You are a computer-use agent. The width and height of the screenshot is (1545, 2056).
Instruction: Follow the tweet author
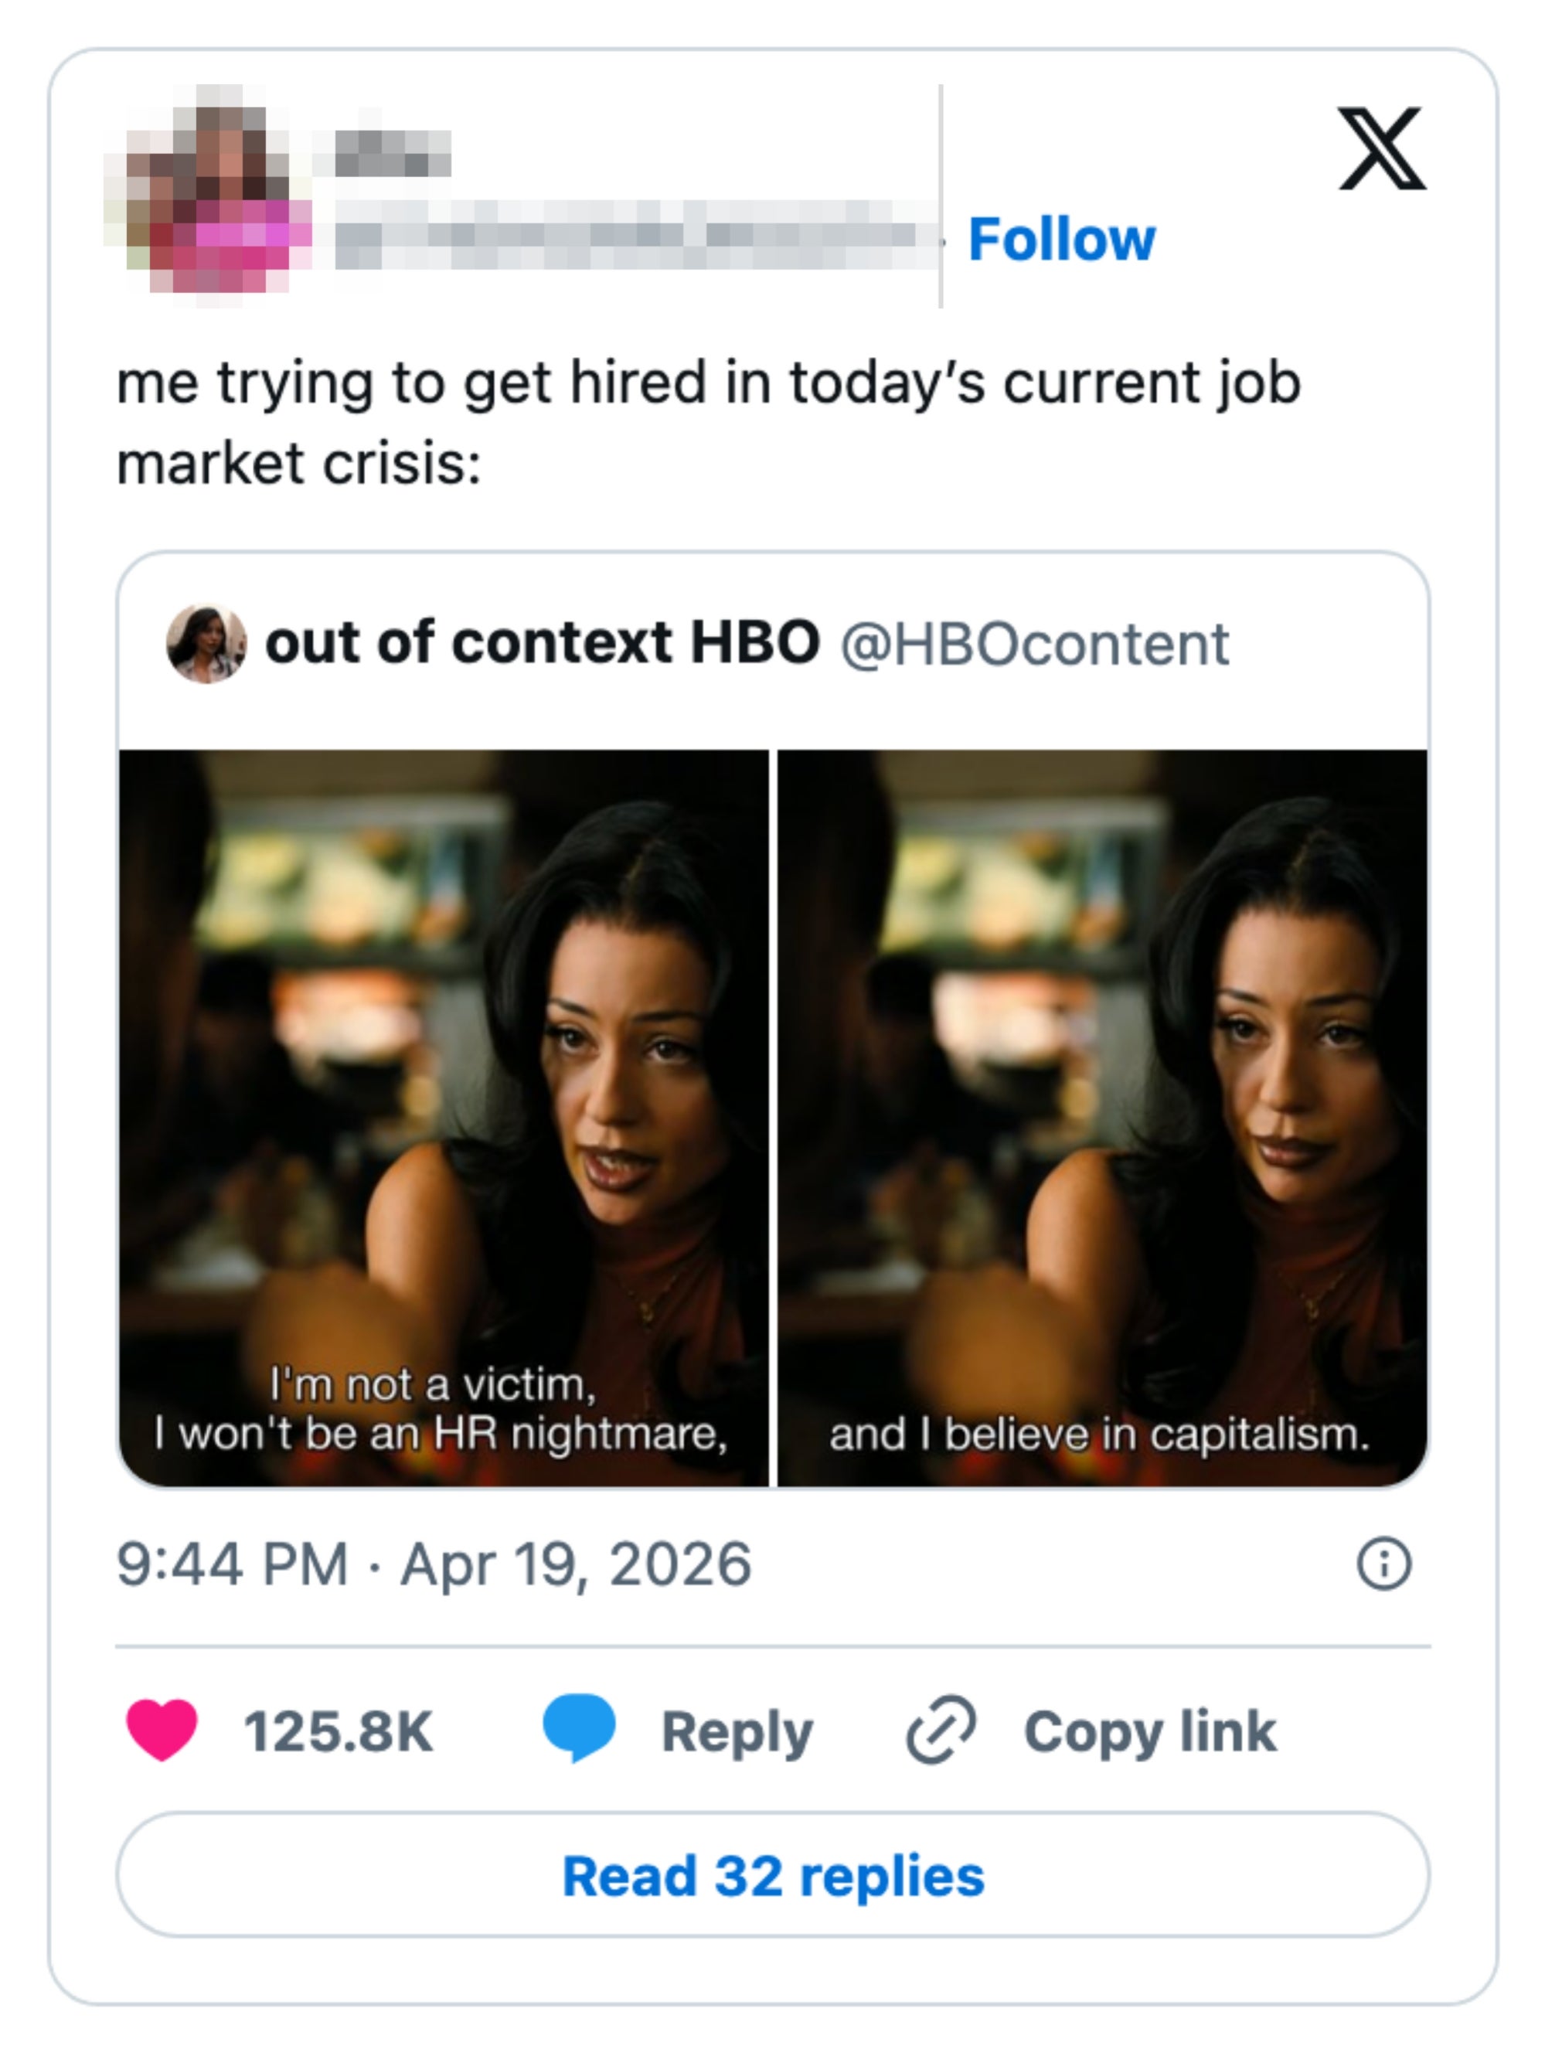click(x=1060, y=240)
